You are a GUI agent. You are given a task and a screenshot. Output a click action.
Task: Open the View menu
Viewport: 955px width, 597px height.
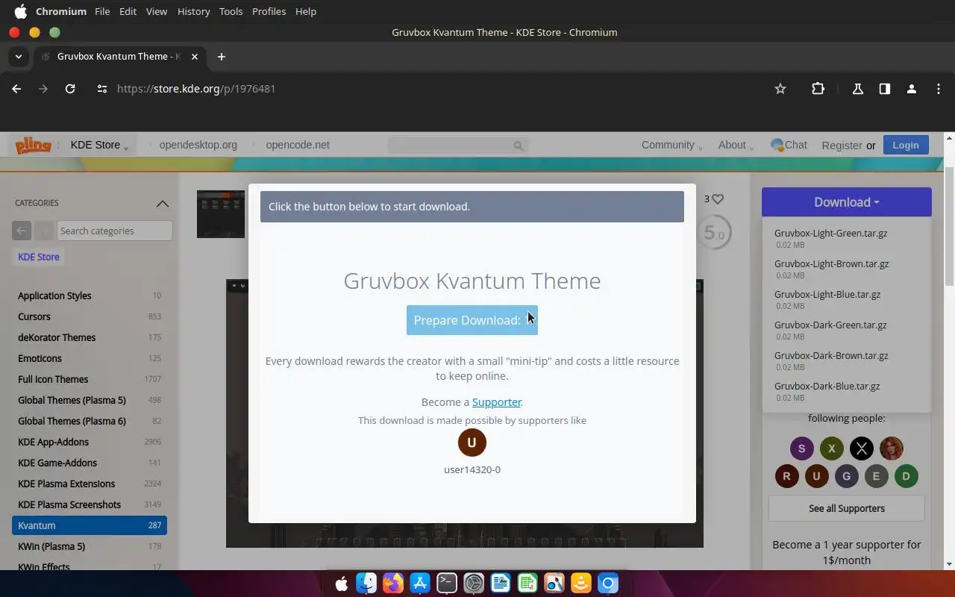click(x=157, y=11)
